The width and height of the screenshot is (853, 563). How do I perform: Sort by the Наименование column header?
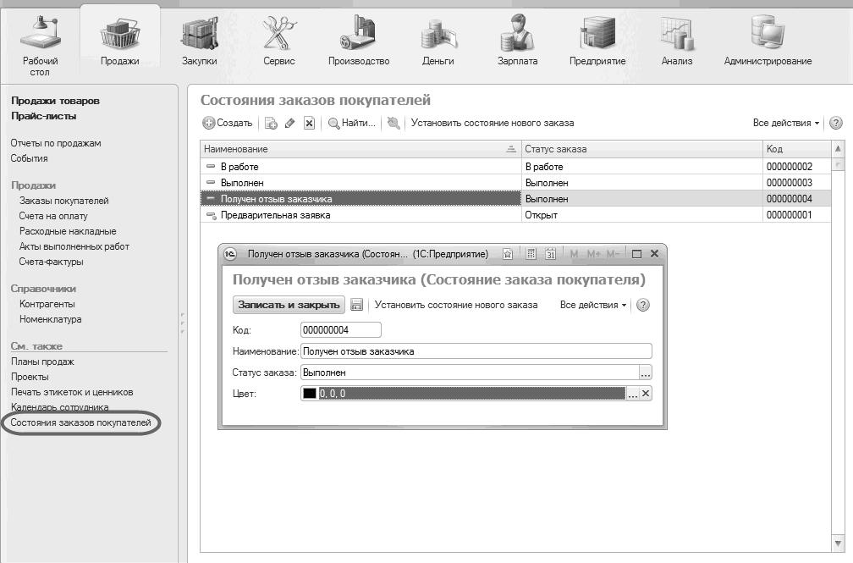(360, 149)
